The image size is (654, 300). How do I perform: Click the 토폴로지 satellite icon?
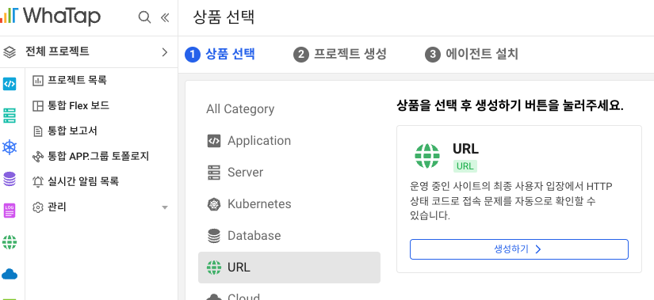(38, 157)
